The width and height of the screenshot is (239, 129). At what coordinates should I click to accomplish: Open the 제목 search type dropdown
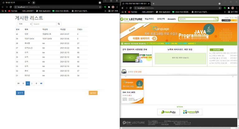click(24, 24)
